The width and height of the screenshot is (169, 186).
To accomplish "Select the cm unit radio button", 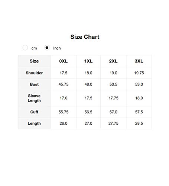I will [x=25, y=48].
